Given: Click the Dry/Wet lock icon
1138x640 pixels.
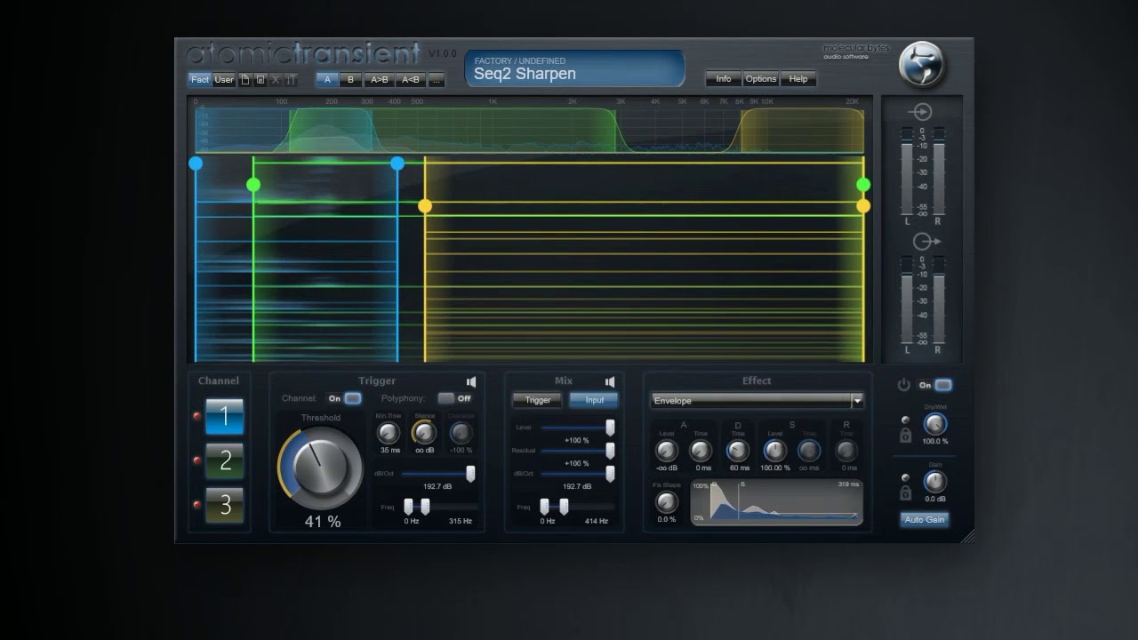Looking at the screenshot, I should 905,436.
